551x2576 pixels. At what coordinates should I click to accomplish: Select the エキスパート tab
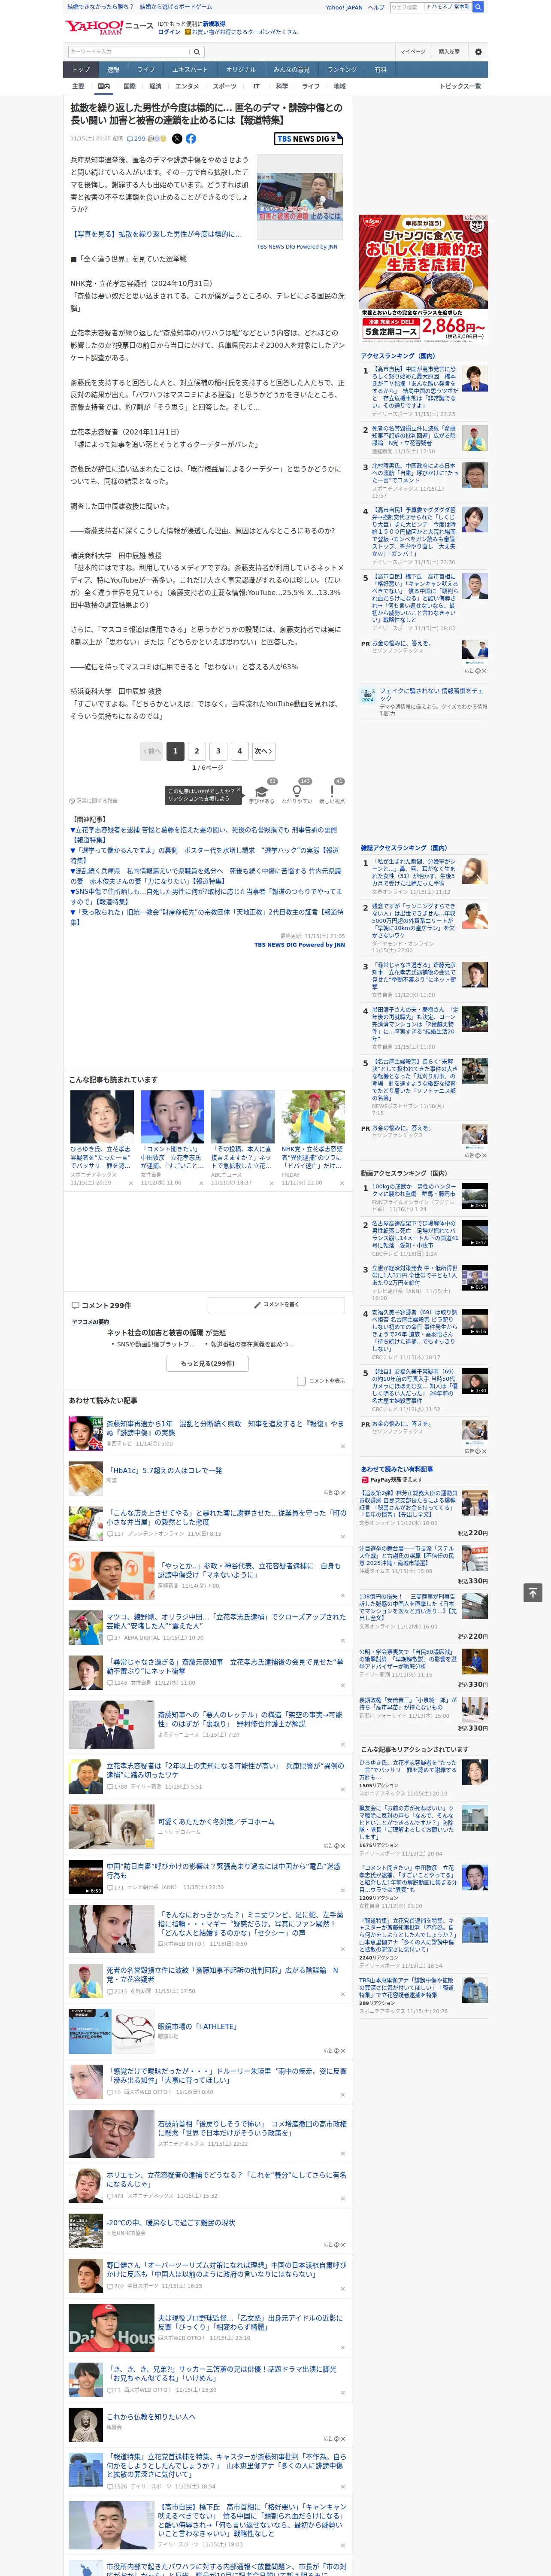(190, 70)
